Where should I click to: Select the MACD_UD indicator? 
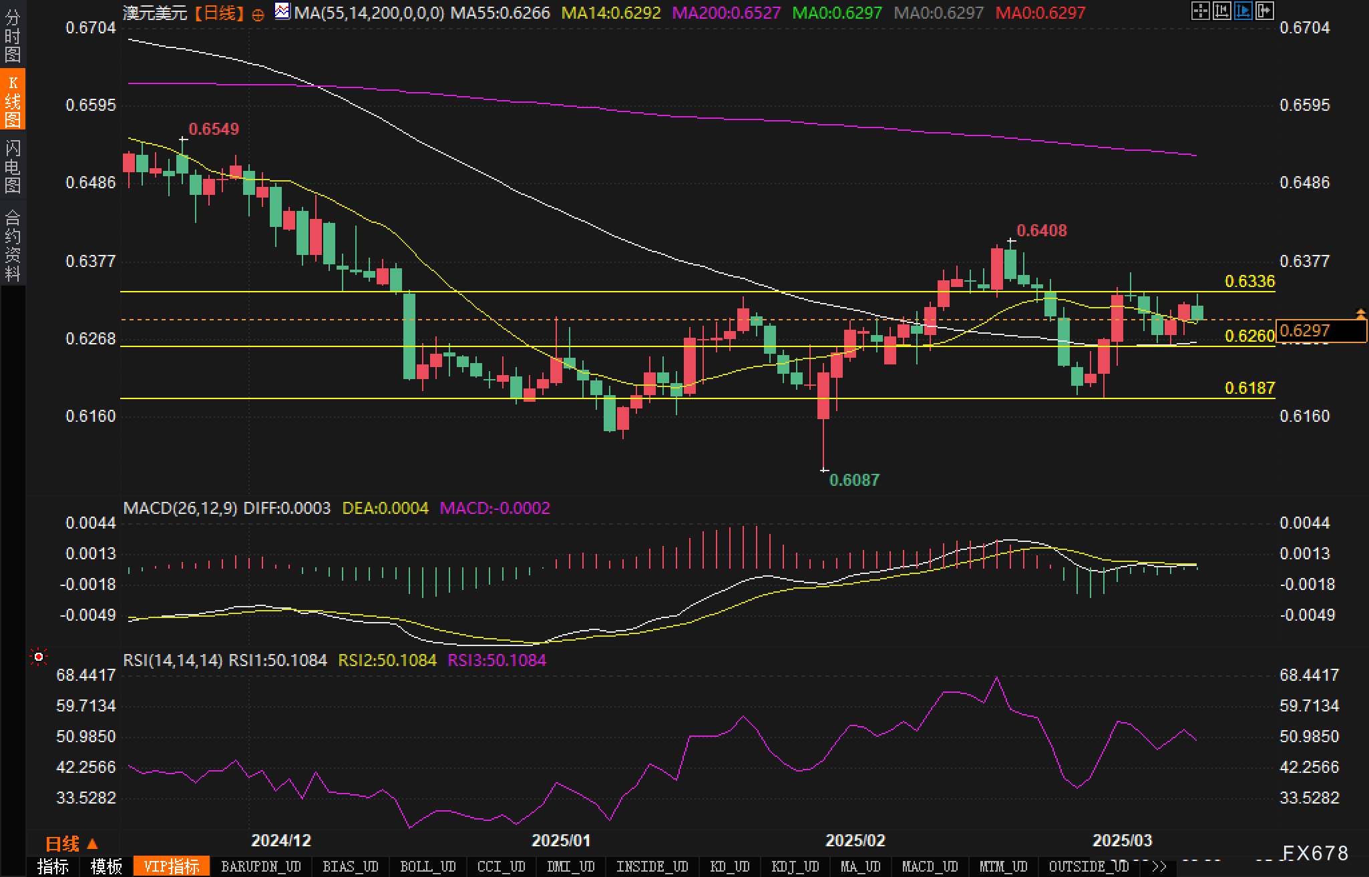click(x=930, y=866)
